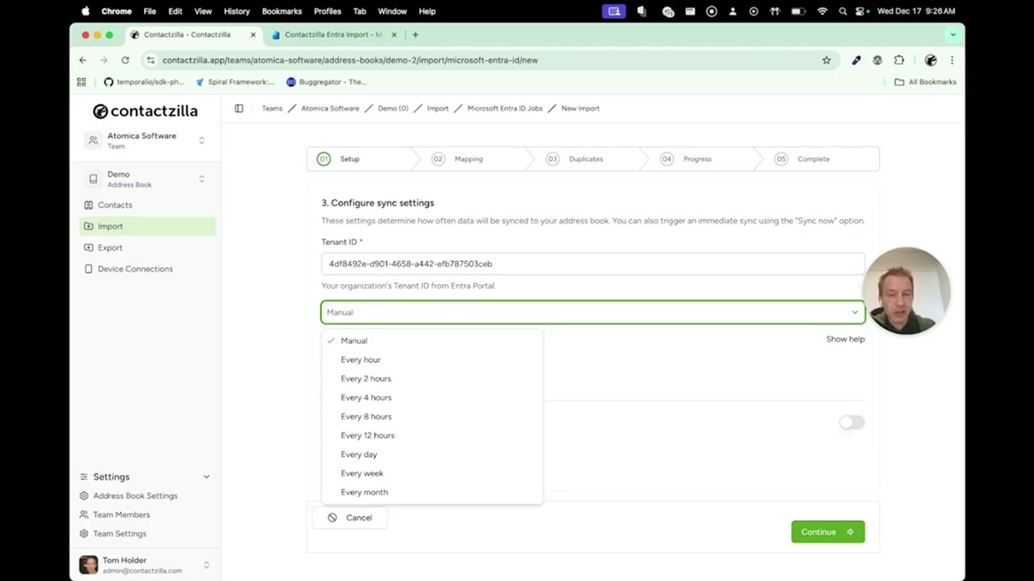The image size is (1034, 581).
Task: Open Contacts in the sidebar
Action: tap(147, 205)
